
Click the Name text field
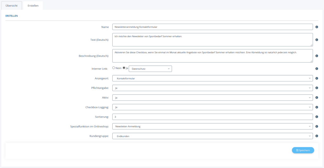[212, 27]
